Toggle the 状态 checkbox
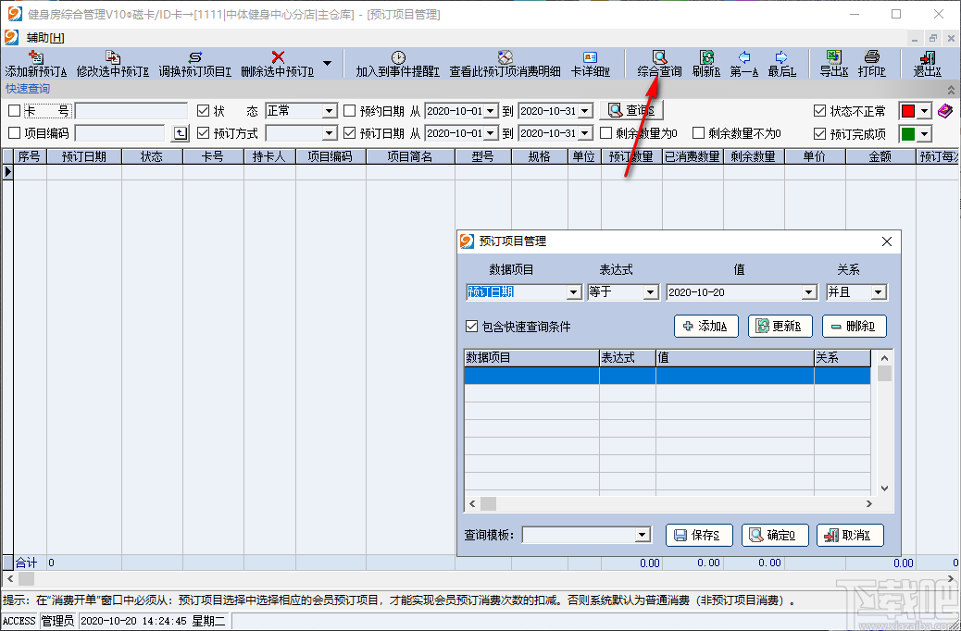This screenshot has height=631, width=961. (x=204, y=111)
